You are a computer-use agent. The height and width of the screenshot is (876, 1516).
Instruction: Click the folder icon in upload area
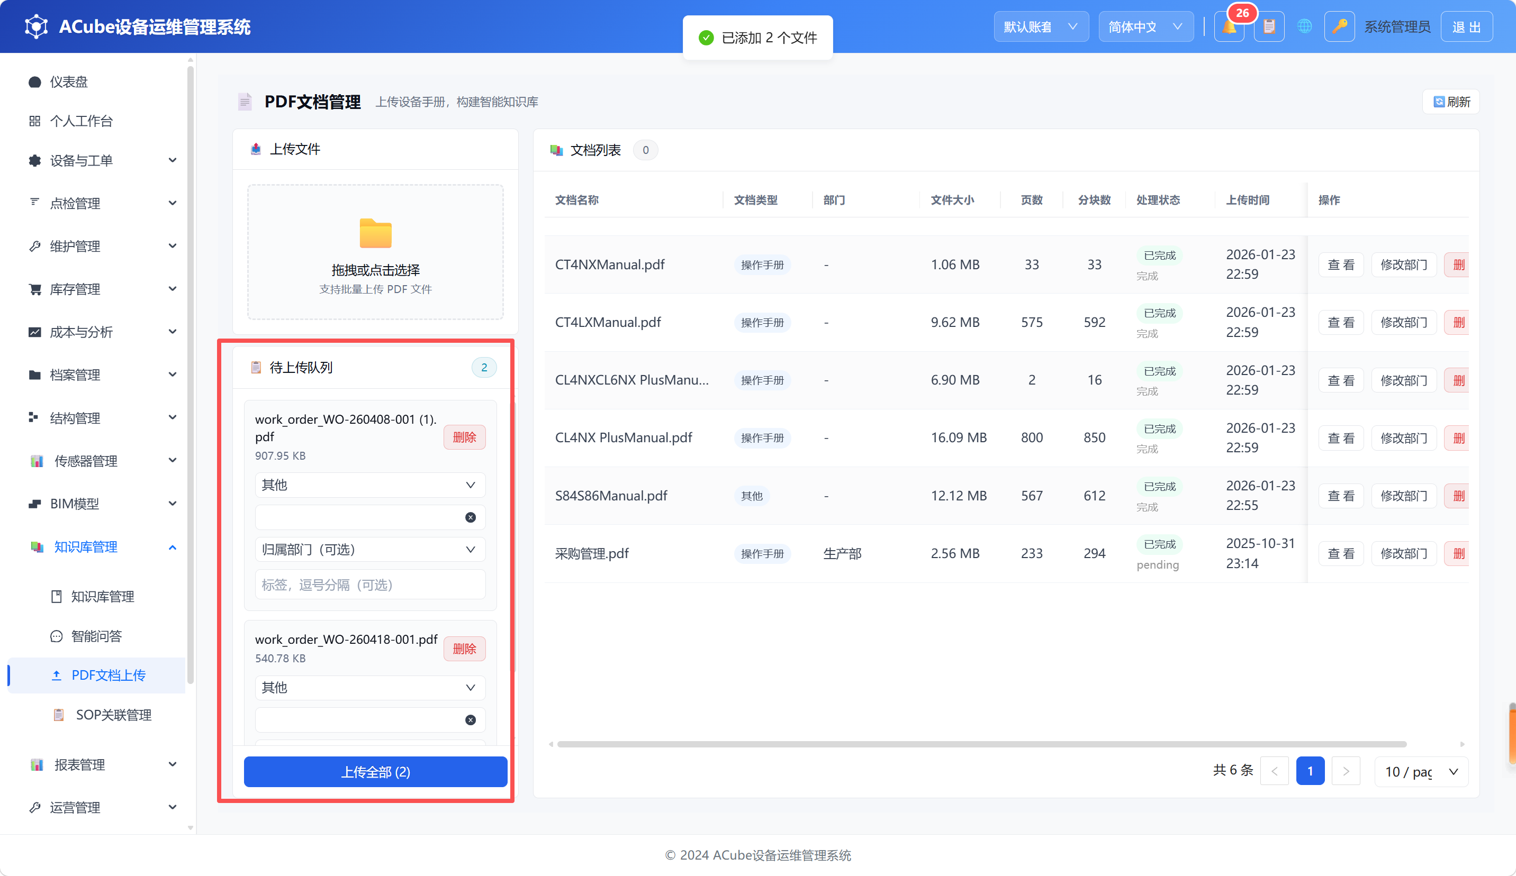(x=375, y=233)
